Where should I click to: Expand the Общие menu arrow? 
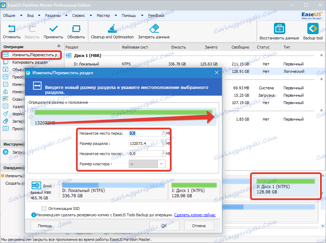coord(21,15)
